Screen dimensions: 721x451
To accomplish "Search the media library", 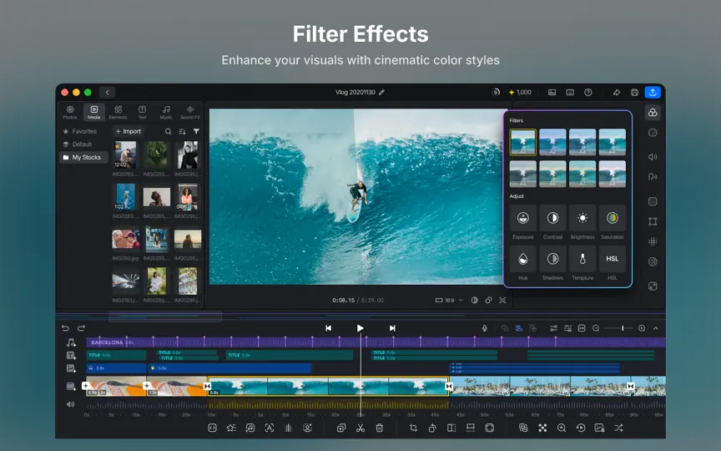I will coord(169,131).
